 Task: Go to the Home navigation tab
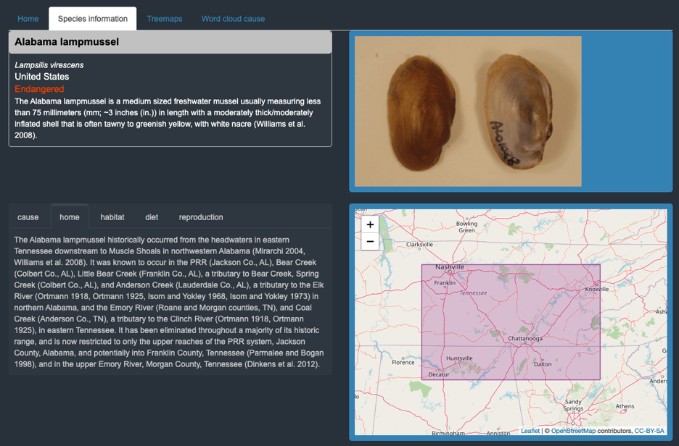click(28, 18)
